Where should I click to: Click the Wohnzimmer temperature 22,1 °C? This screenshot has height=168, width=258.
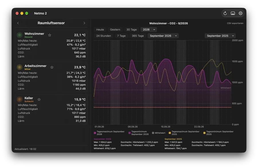coord(80,35)
